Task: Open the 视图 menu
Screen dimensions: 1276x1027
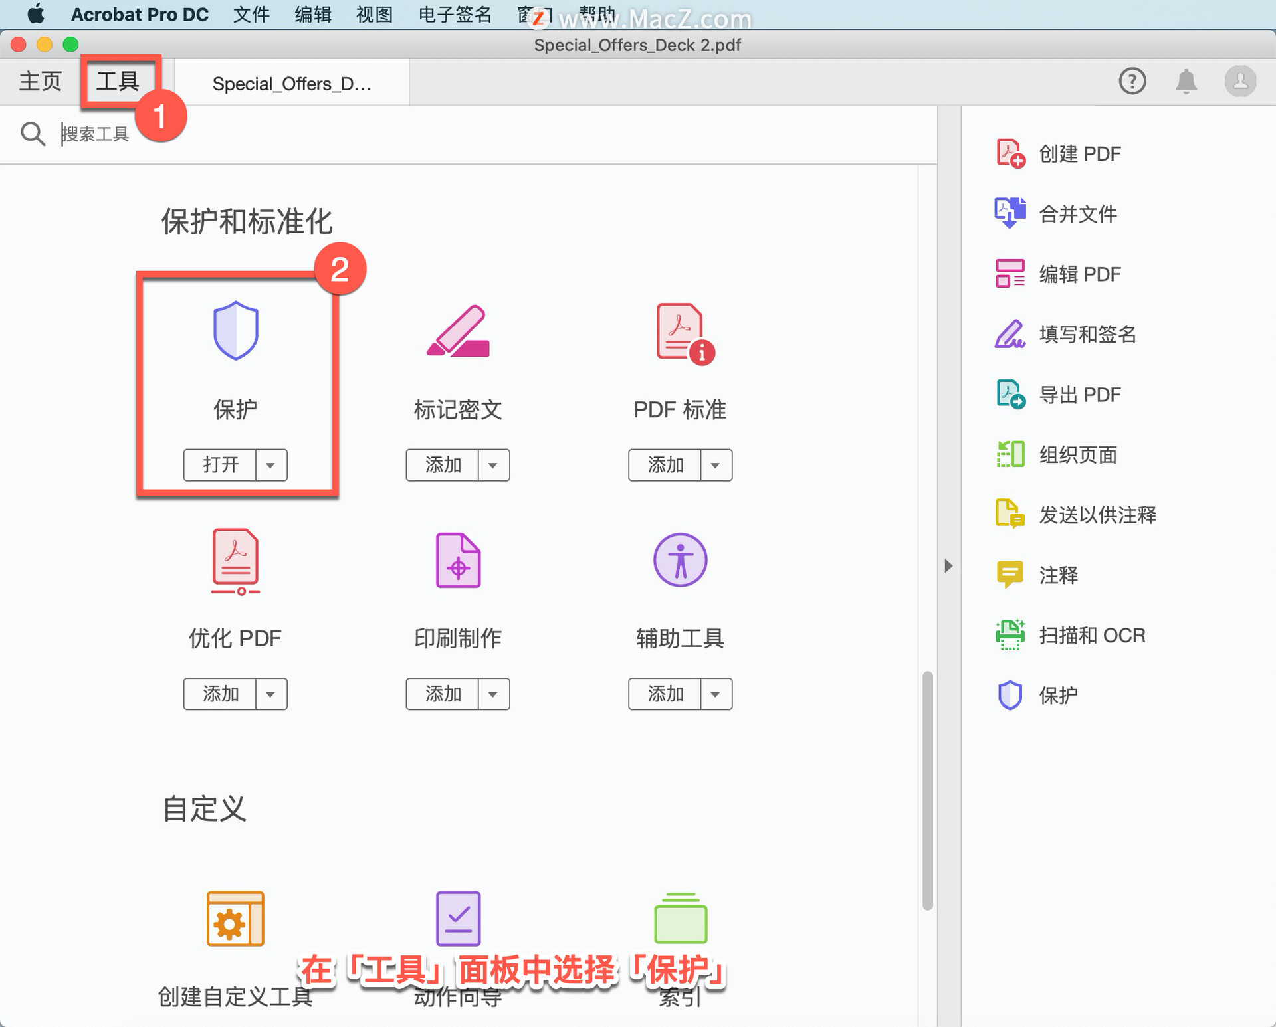Action: pyautogui.click(x=374, y=14)
